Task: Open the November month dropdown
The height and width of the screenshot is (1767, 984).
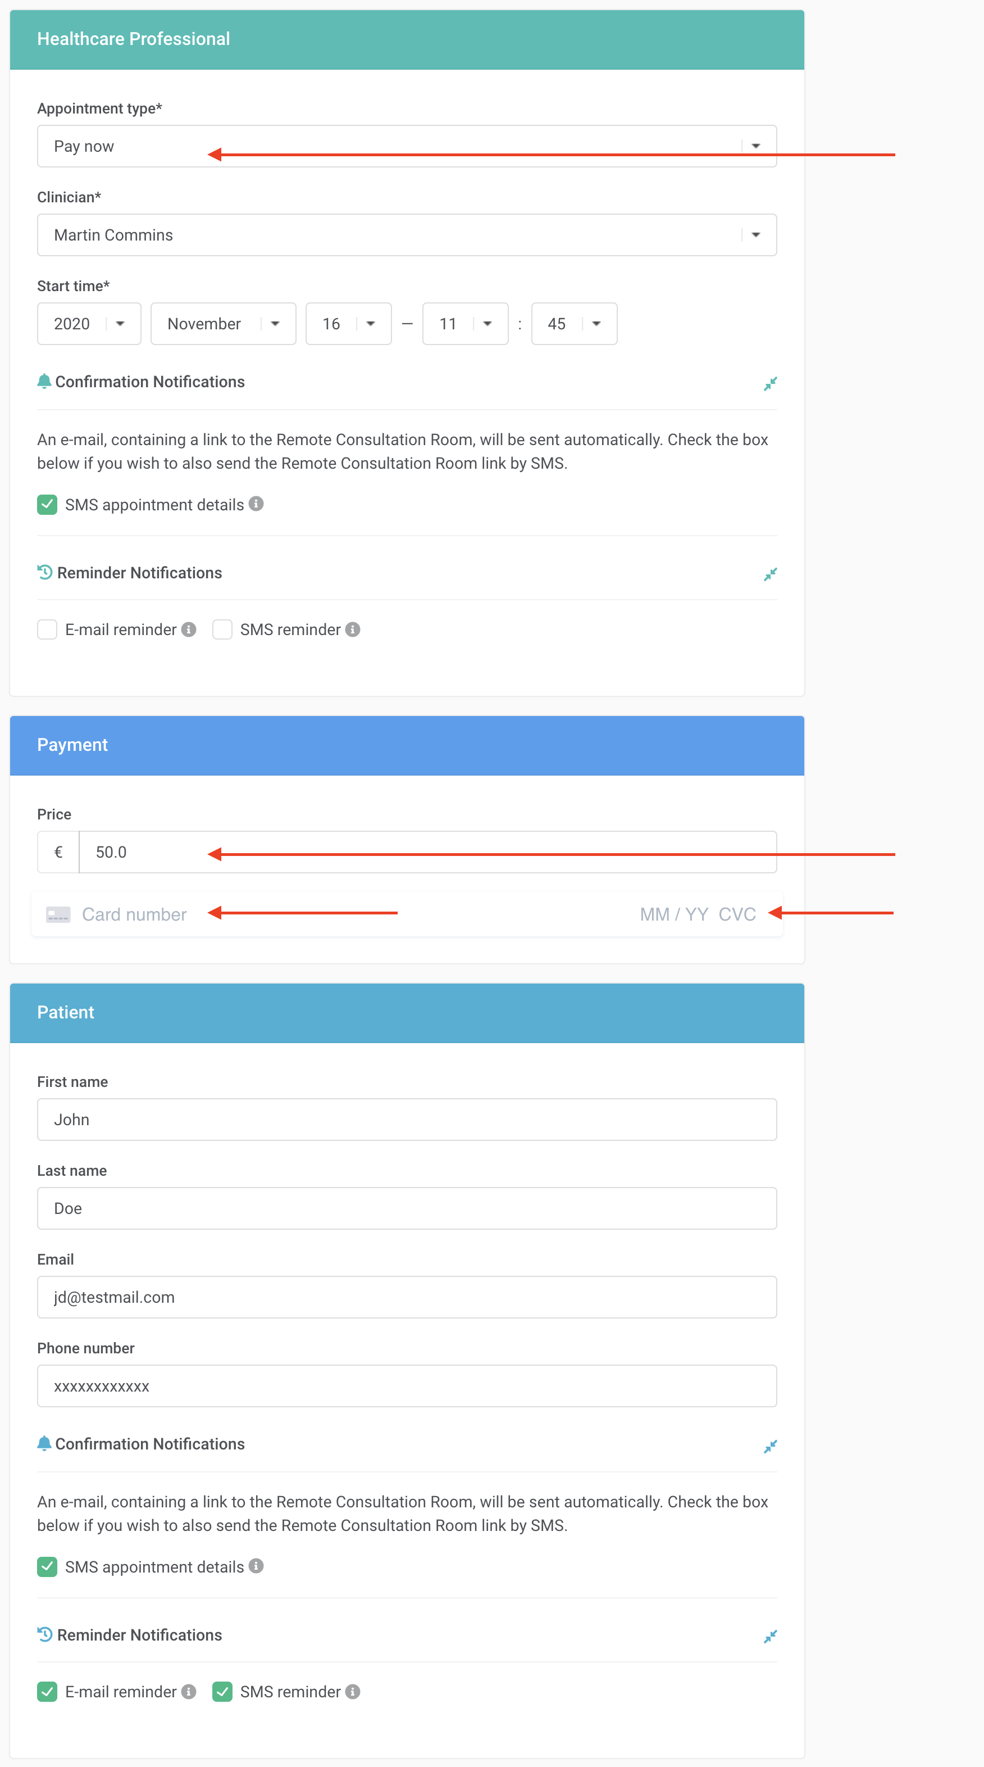Action: pyautogui.click(x=223, y=324)
